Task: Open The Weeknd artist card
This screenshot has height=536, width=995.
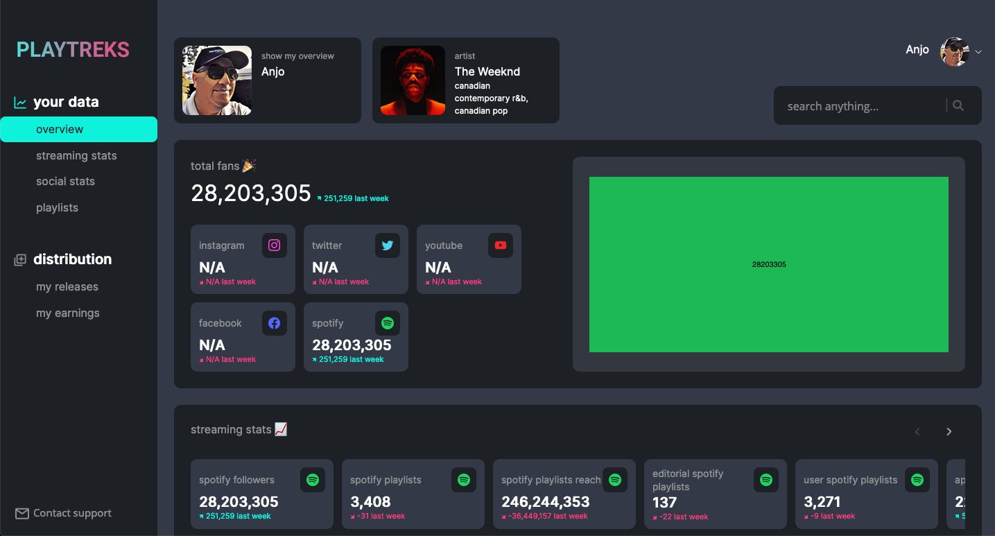Action: 466,80
